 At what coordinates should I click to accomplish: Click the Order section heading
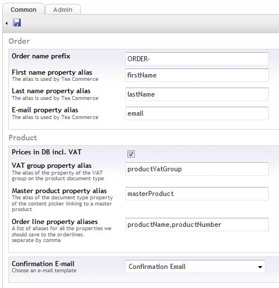(x=19, y=41)
